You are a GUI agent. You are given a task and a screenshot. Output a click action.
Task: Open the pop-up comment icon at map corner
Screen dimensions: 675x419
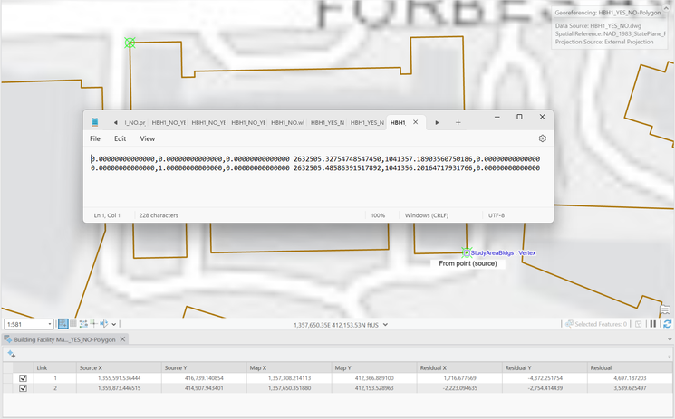665,309
